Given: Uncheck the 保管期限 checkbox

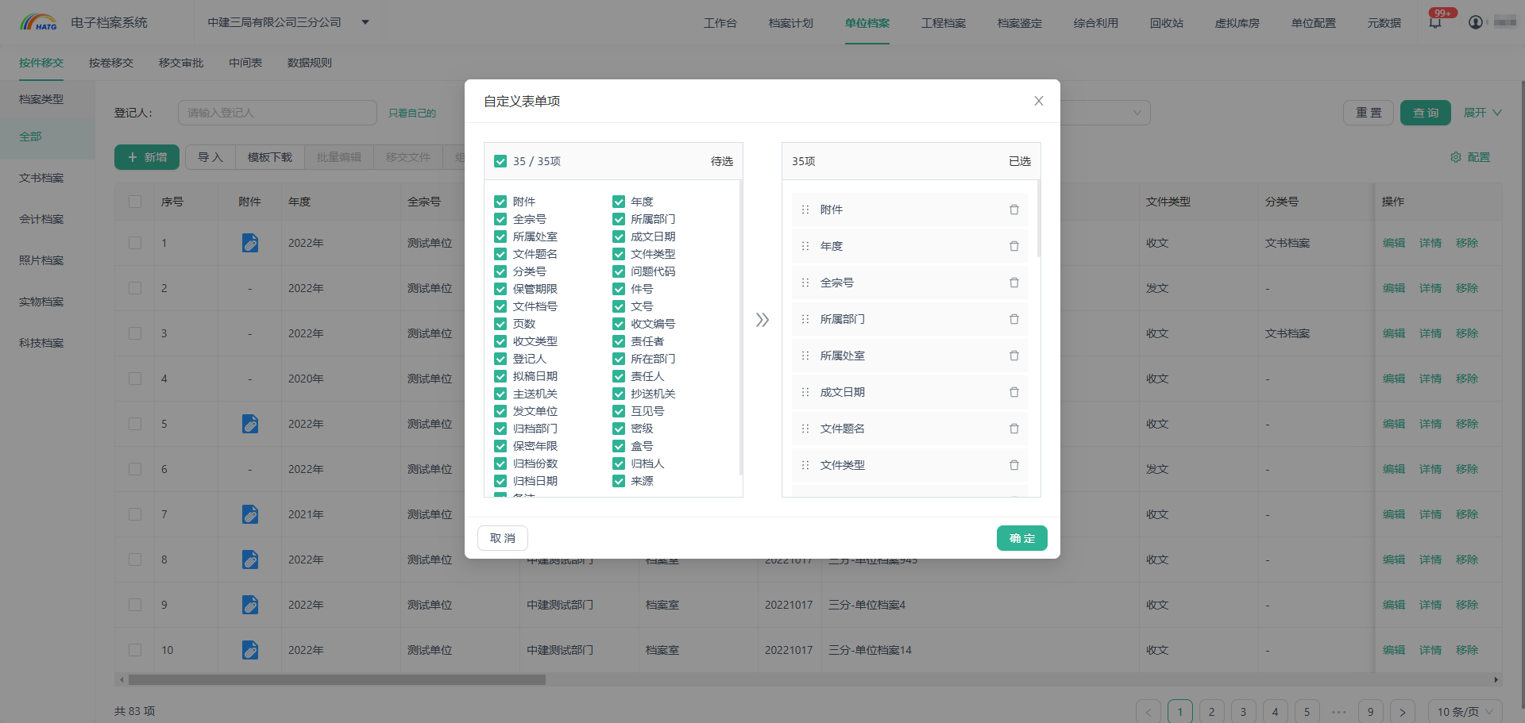Looking at the screenshot, I should [500, 289].
